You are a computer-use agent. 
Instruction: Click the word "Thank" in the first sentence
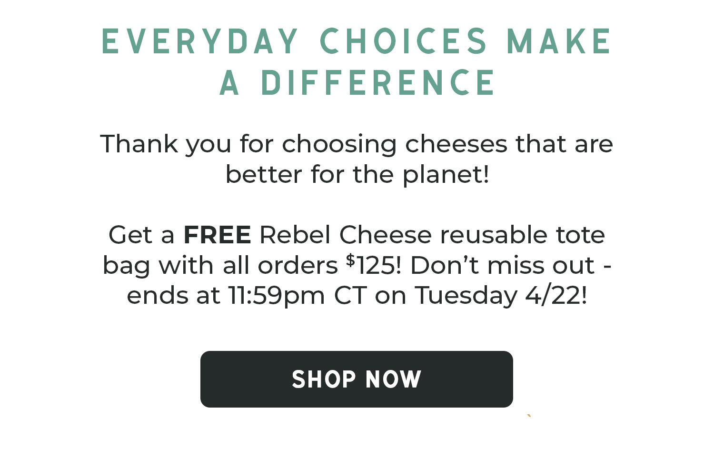pos(139,143)
